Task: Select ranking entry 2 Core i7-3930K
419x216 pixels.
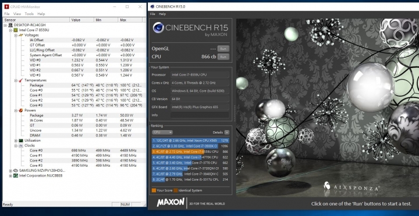Action: [190, 146]
